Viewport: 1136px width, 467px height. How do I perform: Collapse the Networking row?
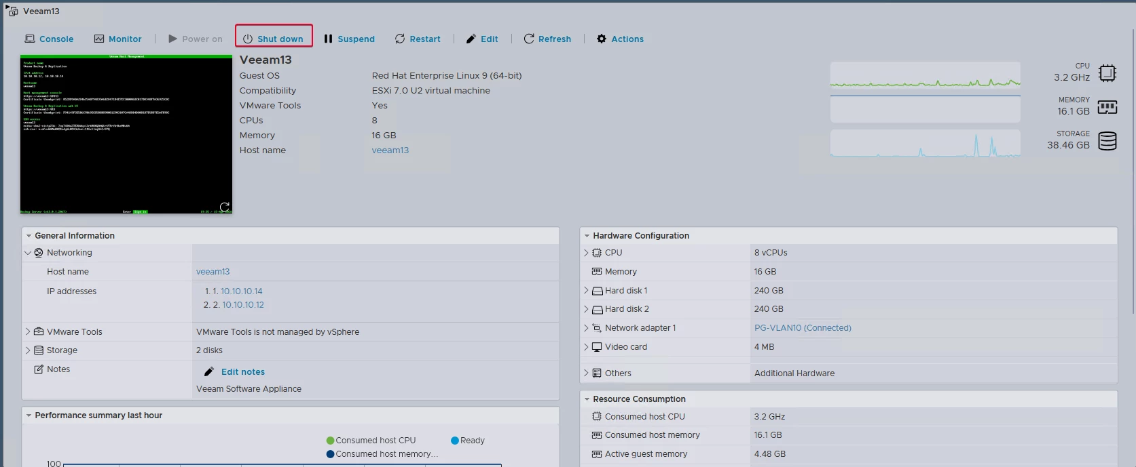tap(28, 253)
